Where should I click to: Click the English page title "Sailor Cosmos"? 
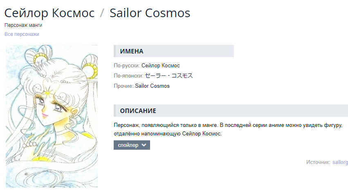coord(150,13)
